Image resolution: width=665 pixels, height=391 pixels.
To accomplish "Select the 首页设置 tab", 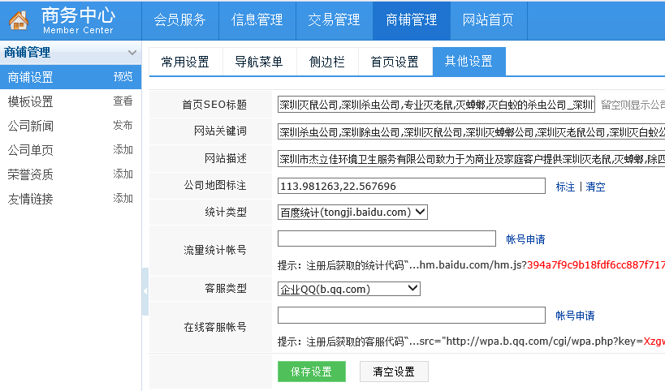I will 395,62.
